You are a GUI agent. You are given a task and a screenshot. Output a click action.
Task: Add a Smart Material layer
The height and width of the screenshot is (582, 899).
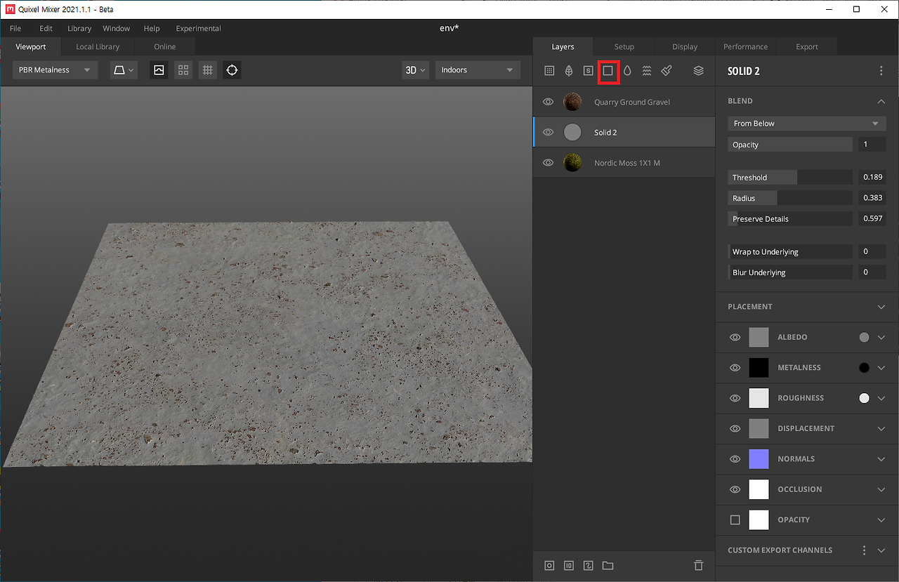(x=588, y=70)
